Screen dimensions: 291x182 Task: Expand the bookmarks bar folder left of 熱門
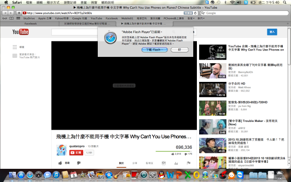tap(191, 18)
